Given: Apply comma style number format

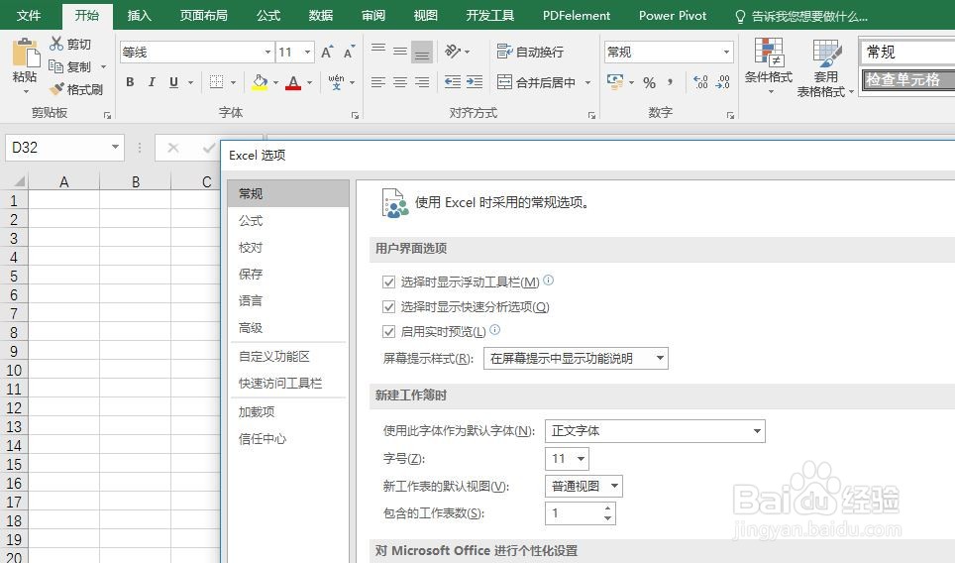Looking at the screenshot, I should click(x=671, y=81).
